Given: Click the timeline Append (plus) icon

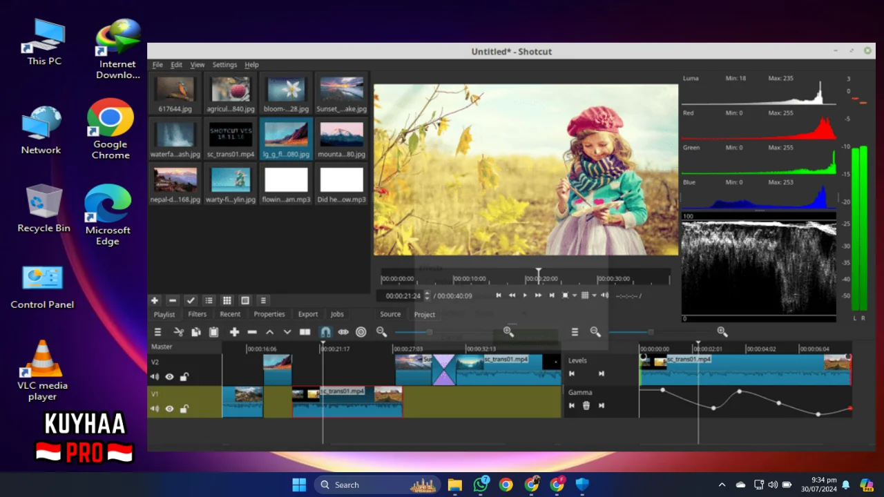Looking at the screenshot, I should point(234,332).
